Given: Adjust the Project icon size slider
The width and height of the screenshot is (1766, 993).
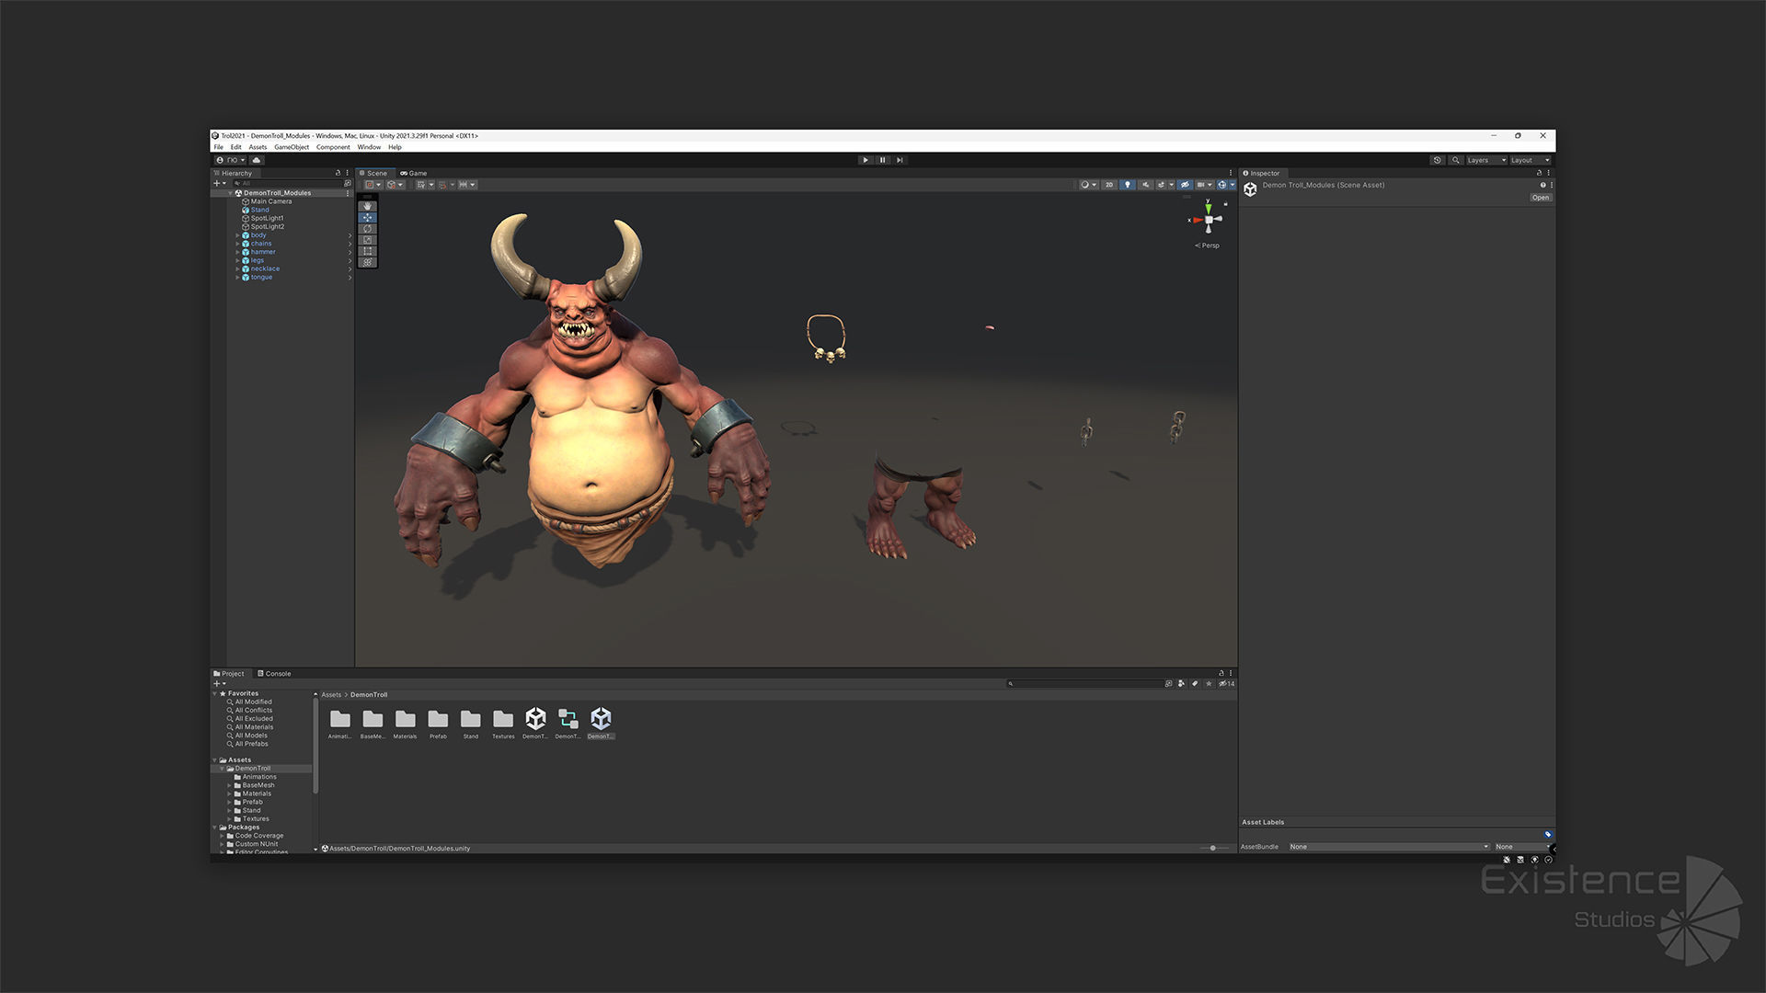Looking at the screenshot, I should pyautogui.click(x=1212, y=848).
